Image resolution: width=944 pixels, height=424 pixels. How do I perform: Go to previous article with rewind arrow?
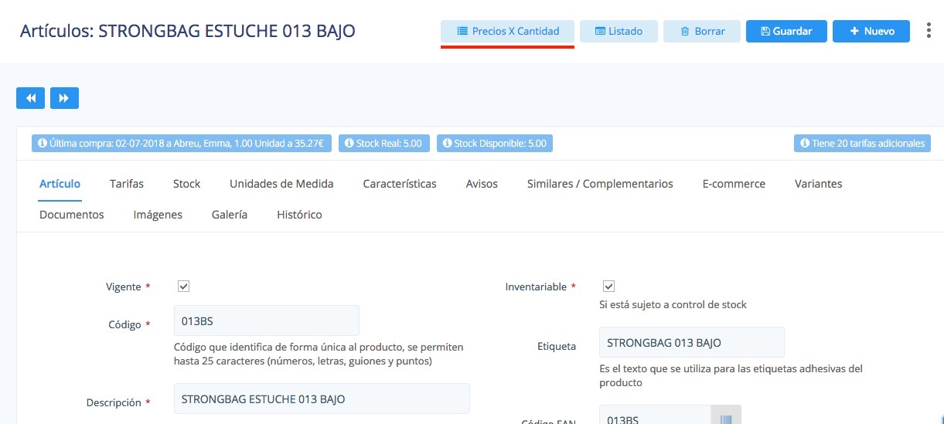pos(30,98)
